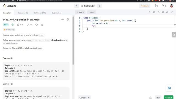176x99 pixels.
Task: Open the Auto mode dropdown
Action: point(91,12)
